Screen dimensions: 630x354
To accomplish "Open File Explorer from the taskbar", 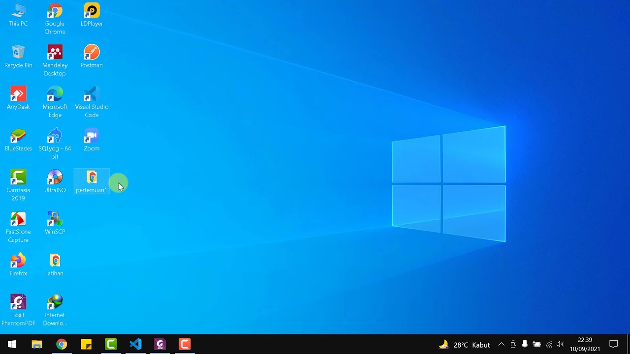I will click(x=37, y=344).
